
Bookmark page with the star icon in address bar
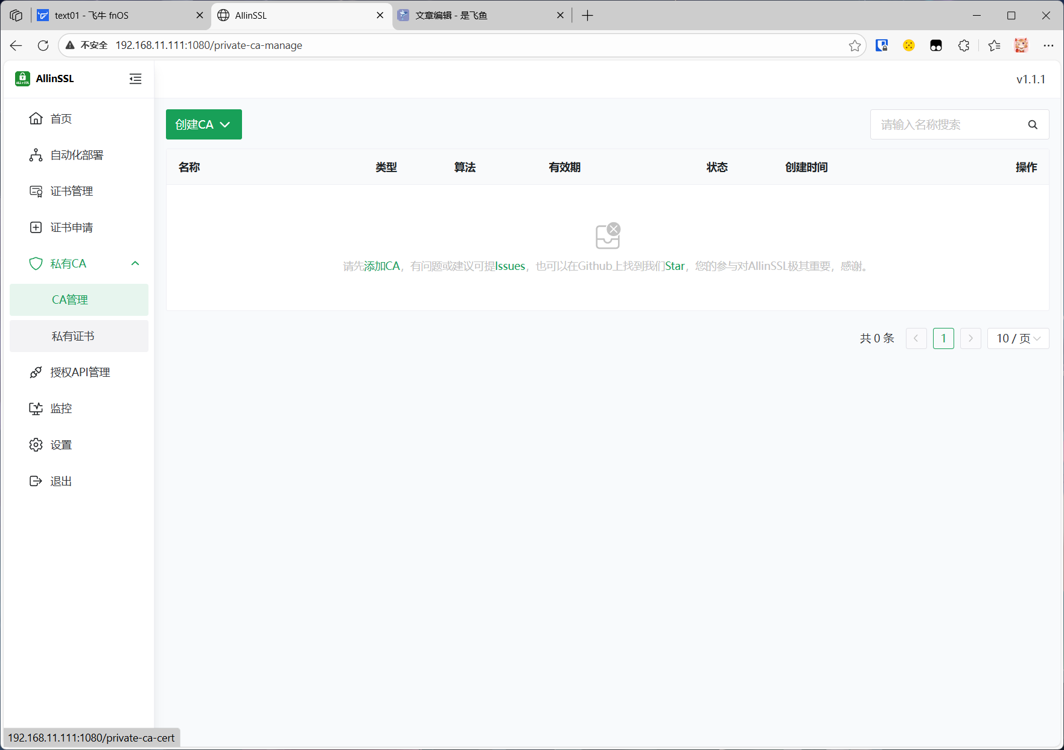click(x=855, y=46)
